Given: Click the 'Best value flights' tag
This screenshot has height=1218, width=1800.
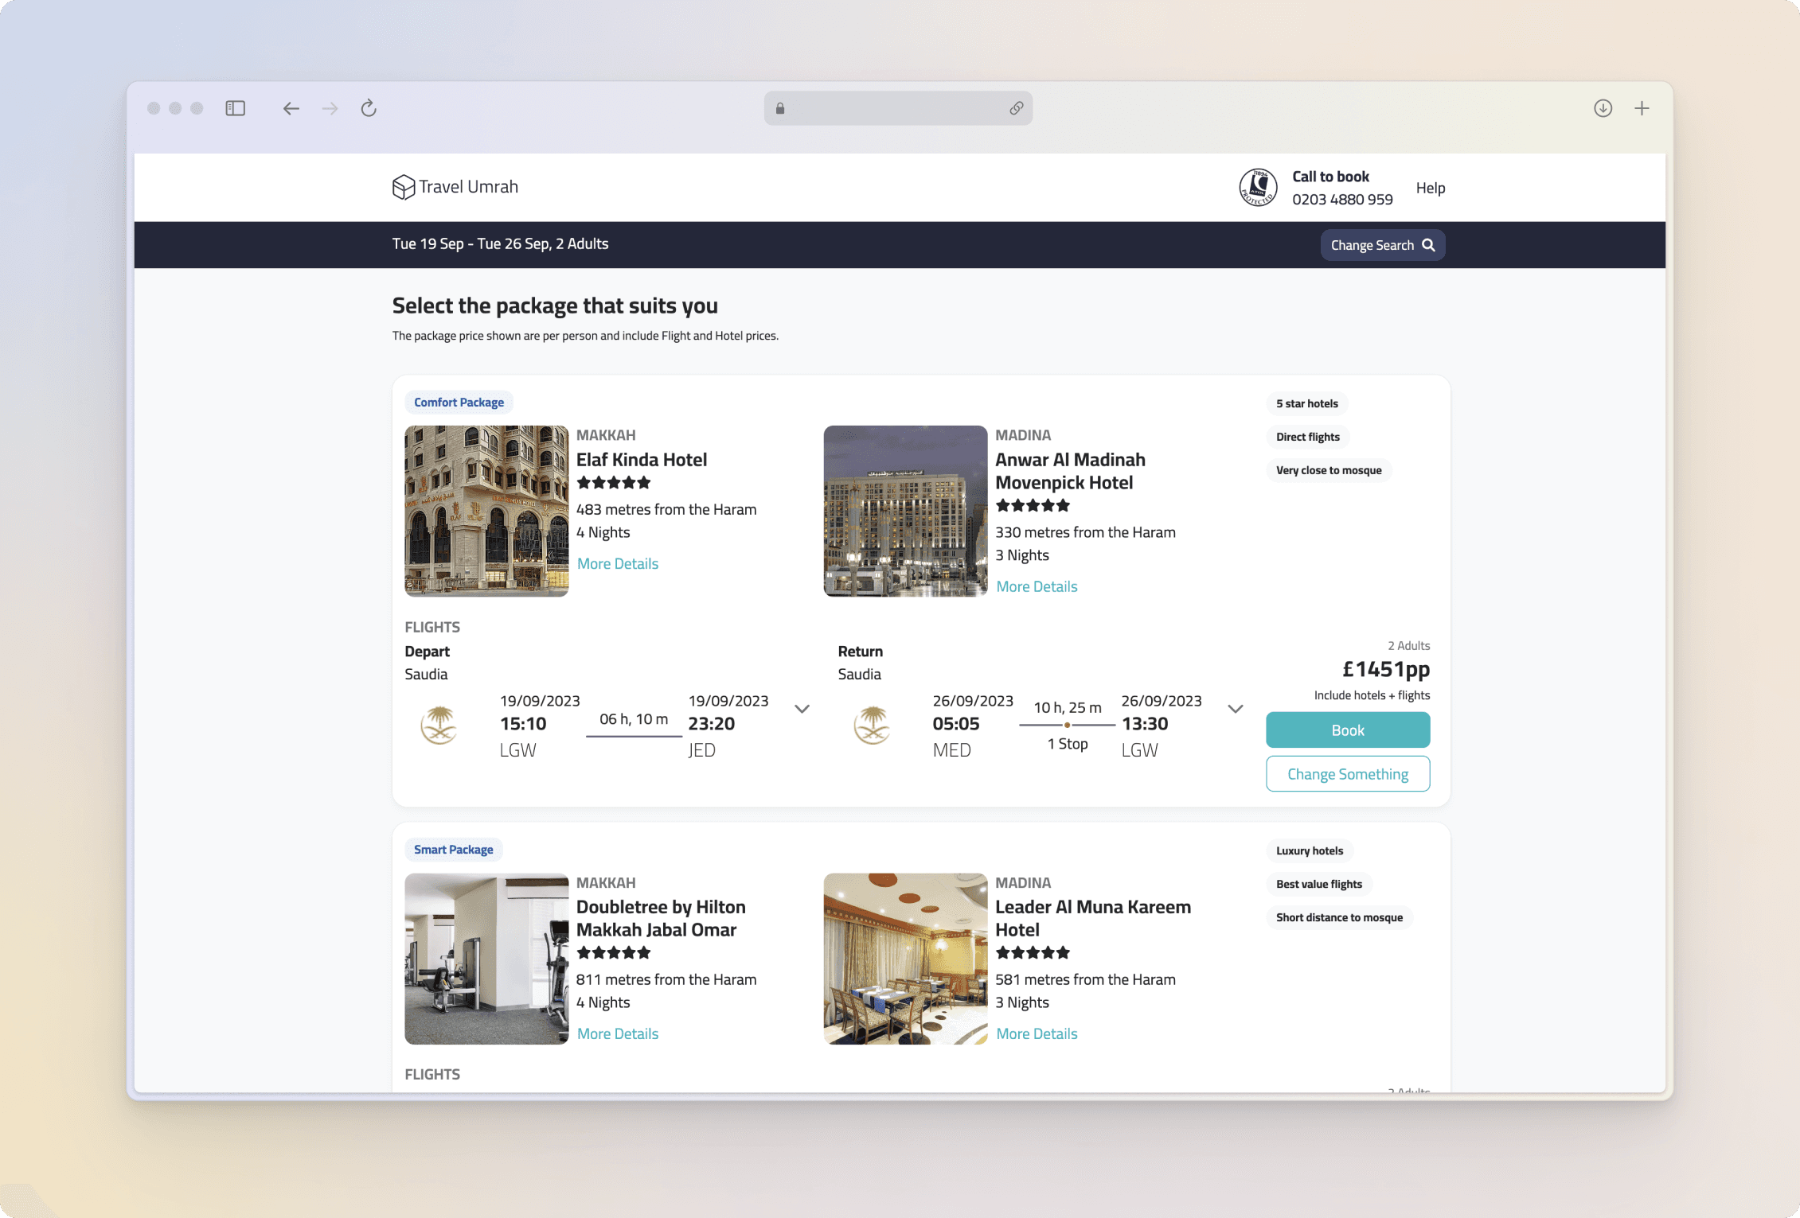Looking at the screenshot, I should coord(1319,884).
